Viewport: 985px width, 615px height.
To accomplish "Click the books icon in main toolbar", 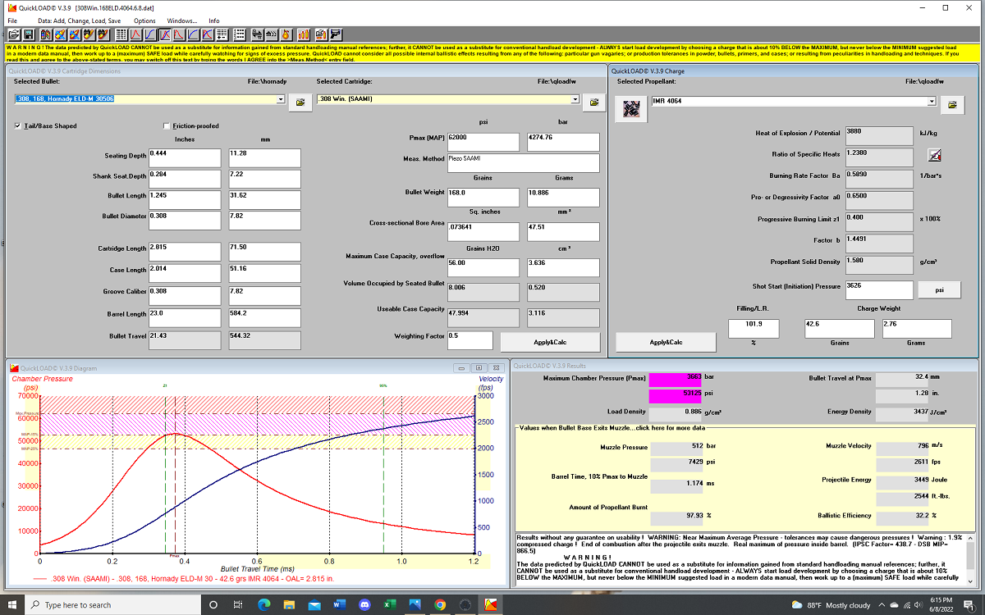I will pos(46,34).
